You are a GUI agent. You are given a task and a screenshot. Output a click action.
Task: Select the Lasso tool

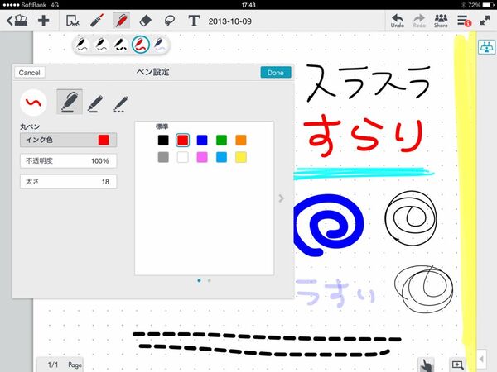tap(170, 21)
